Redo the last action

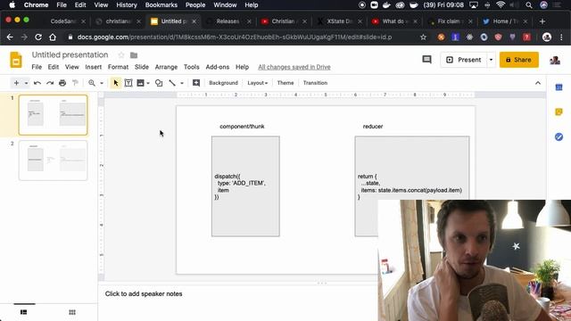pos(50,83)
